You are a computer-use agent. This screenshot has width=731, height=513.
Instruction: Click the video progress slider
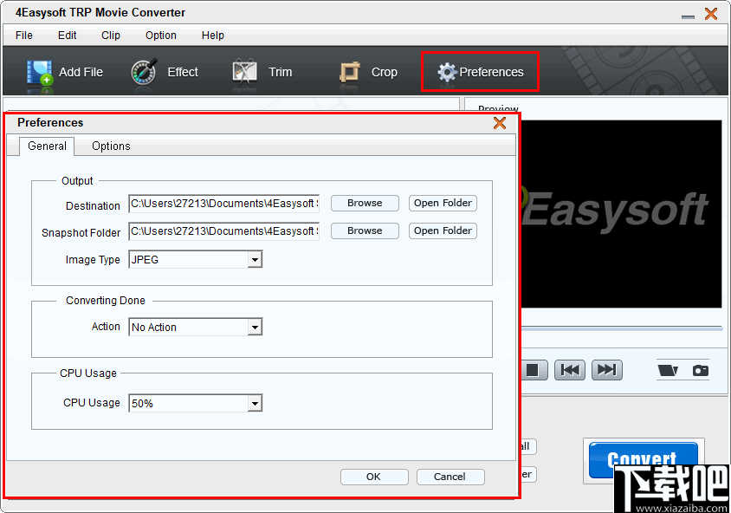(624, 328)
